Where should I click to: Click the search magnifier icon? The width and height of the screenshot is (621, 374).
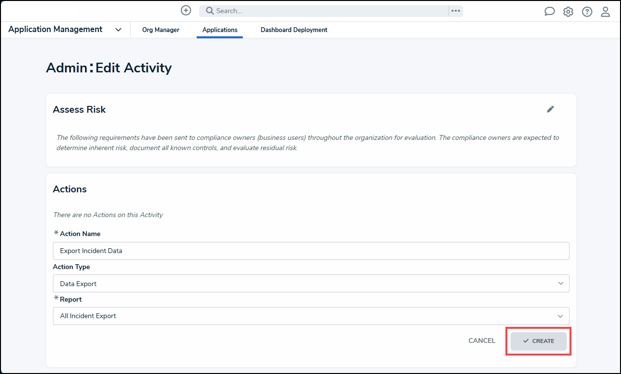tap(210, 11)
